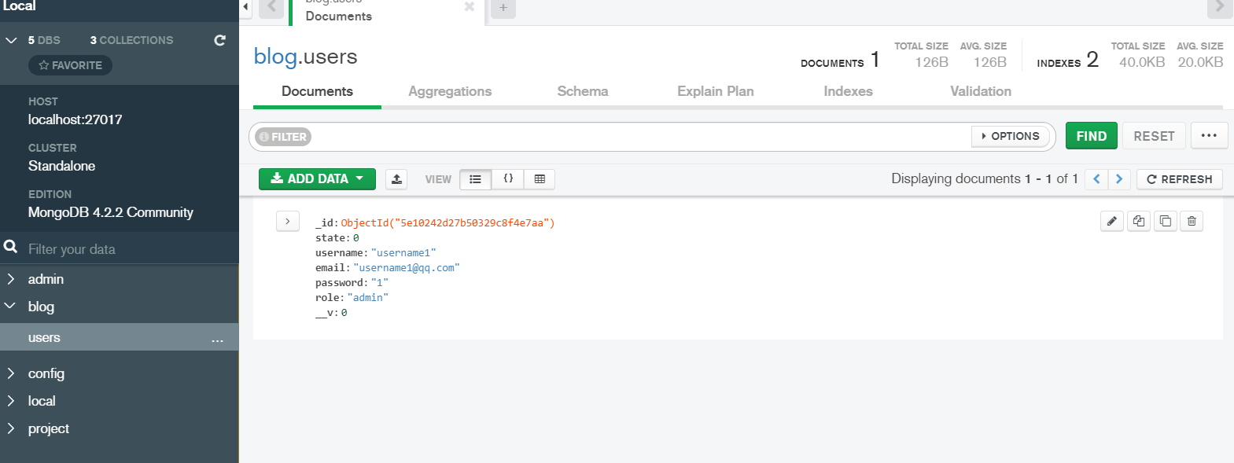
Task: Clone document icon
Action: [x=1165, y=221]
